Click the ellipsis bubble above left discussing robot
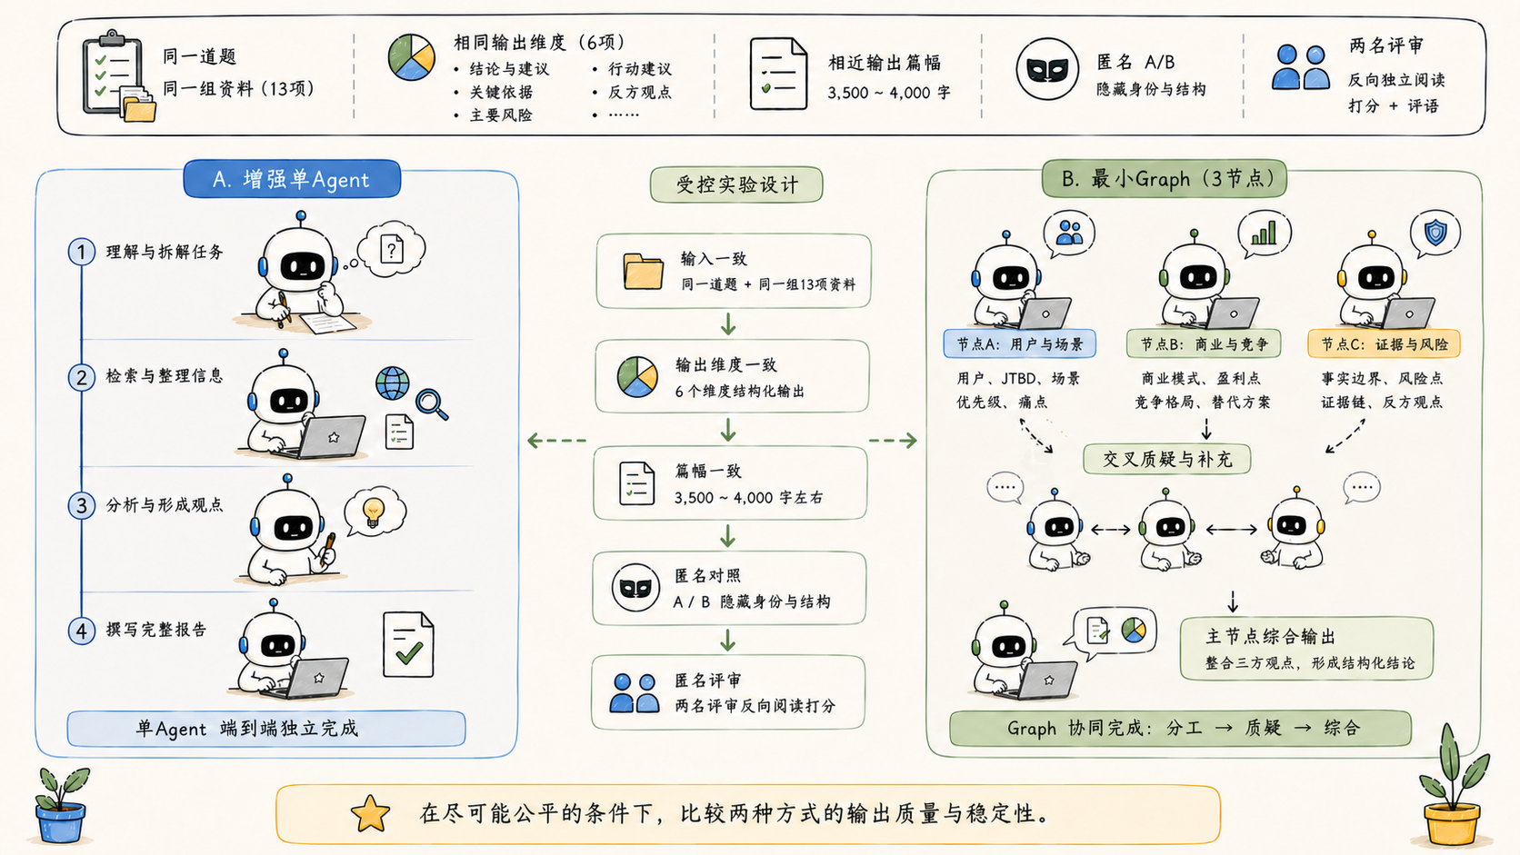The height and width of the screenshot is (855, 1520). pyautogui.click(x=1005, y=488)
